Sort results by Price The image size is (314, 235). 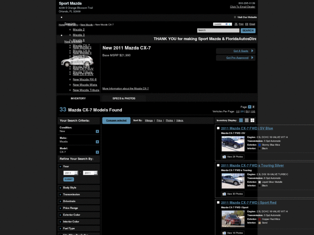[x=159, y=121]
